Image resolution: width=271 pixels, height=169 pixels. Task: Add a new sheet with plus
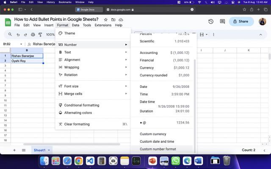coord(14,150)
